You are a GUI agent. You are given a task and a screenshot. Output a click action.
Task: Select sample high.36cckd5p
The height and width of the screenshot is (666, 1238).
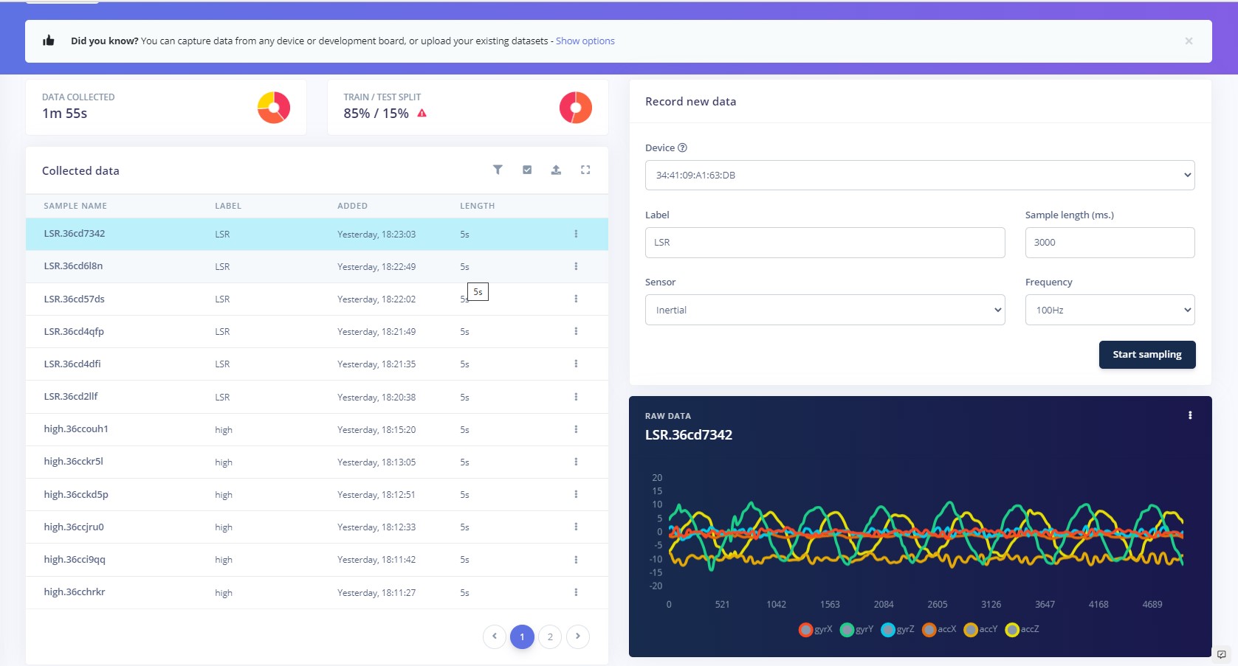coord(317,494)
